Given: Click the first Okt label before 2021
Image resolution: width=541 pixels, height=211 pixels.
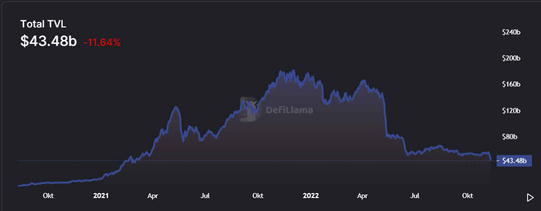Looking at the screenshot, I should (48, 196).
